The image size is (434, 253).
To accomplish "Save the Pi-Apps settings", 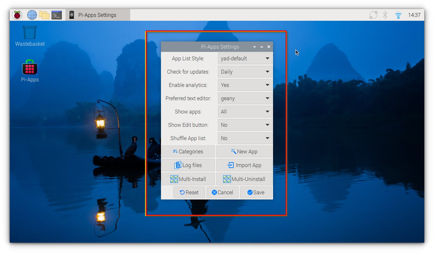I will (x=256, y=193).
